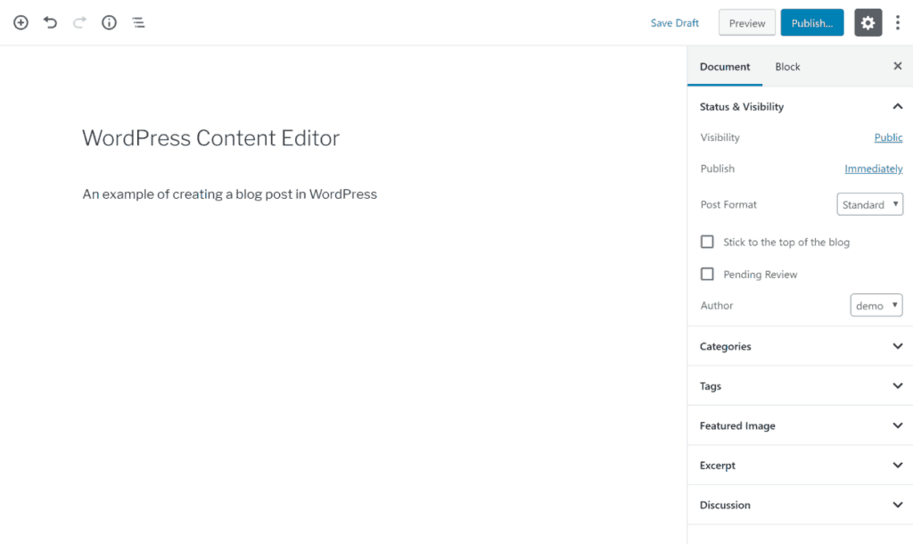The image size is (913, 544).
Task: Open the Author demo dropdown
Action: pyautogui.click(x=876, y=305)
